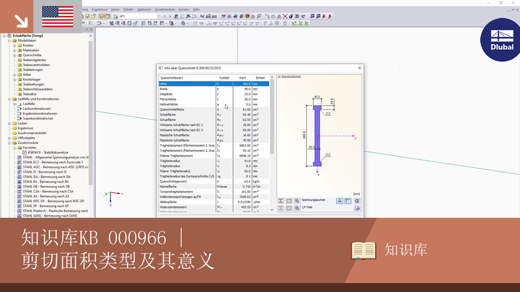
Task: Show c/t-parts I-section icon
Action: [280, 208]
